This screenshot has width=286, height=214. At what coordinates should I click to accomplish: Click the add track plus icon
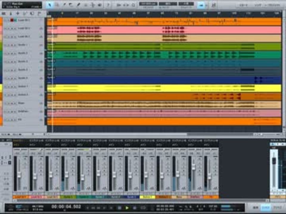point(18,13)
